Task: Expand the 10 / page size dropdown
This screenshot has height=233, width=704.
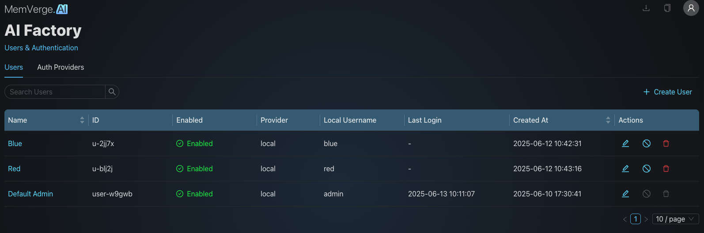Action: point(675,219)
